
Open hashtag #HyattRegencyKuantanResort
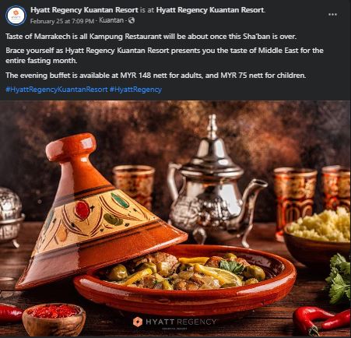pos(57,90)
